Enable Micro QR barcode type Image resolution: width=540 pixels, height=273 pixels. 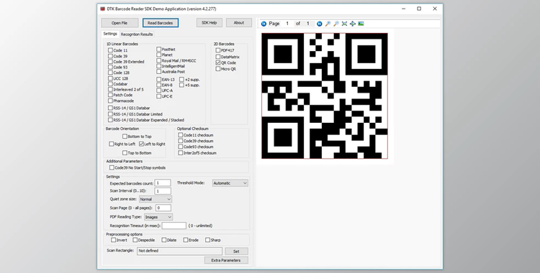218,69
